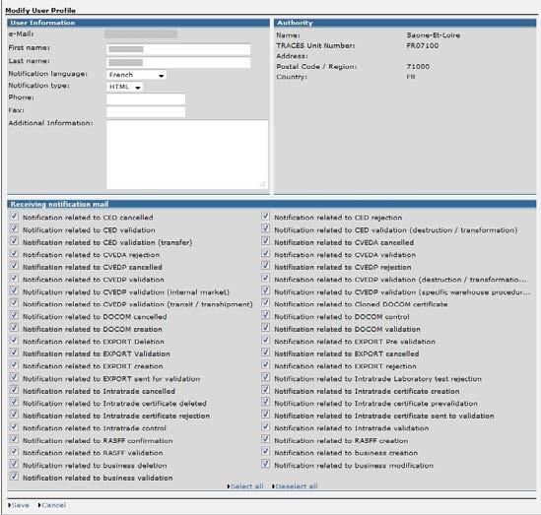Viewport: 541px width, 515px height.
Task: Toggle Notification related to business modification checkbox
Action: click(x=265, y=464)
